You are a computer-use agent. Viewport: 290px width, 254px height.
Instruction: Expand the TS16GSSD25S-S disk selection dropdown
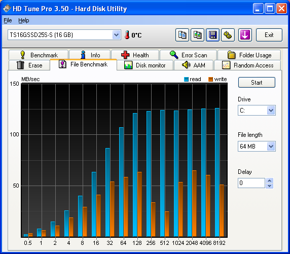click(x=116, y=35)
